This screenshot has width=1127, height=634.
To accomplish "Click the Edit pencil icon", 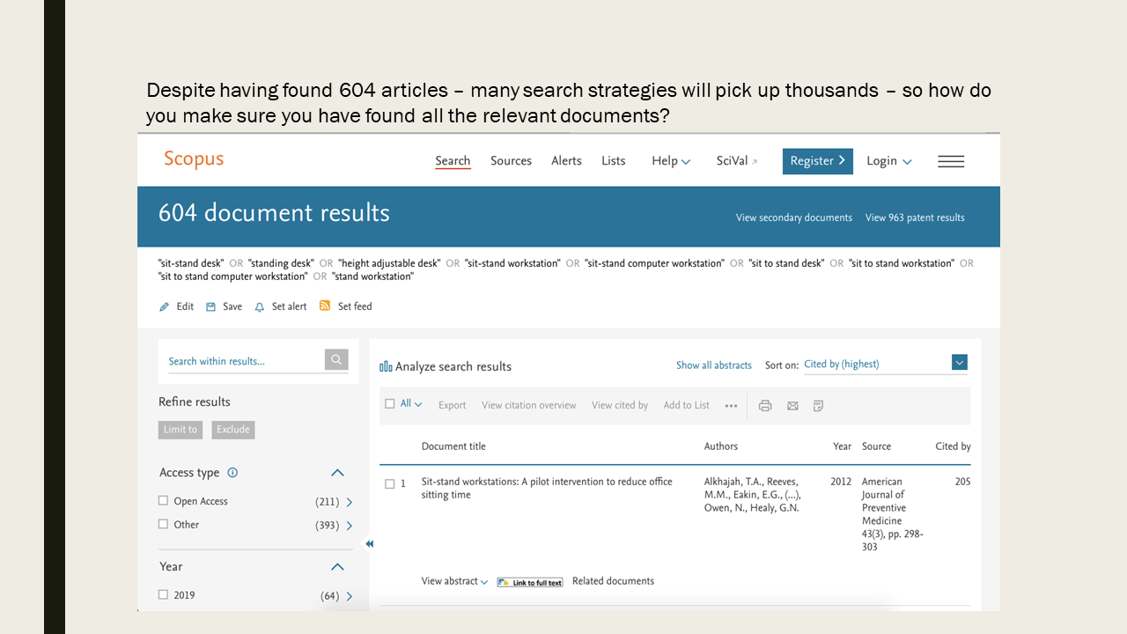I will [164, 306].
